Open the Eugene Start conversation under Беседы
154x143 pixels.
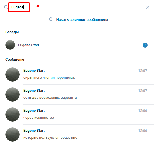click(77, 45)
